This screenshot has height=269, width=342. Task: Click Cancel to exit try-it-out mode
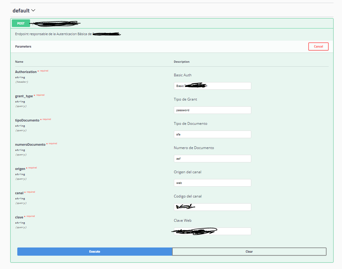click(x=318, y=46)
